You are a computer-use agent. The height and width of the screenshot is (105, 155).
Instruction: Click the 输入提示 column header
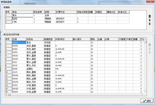pyautogui.click(x=81, y=39)
